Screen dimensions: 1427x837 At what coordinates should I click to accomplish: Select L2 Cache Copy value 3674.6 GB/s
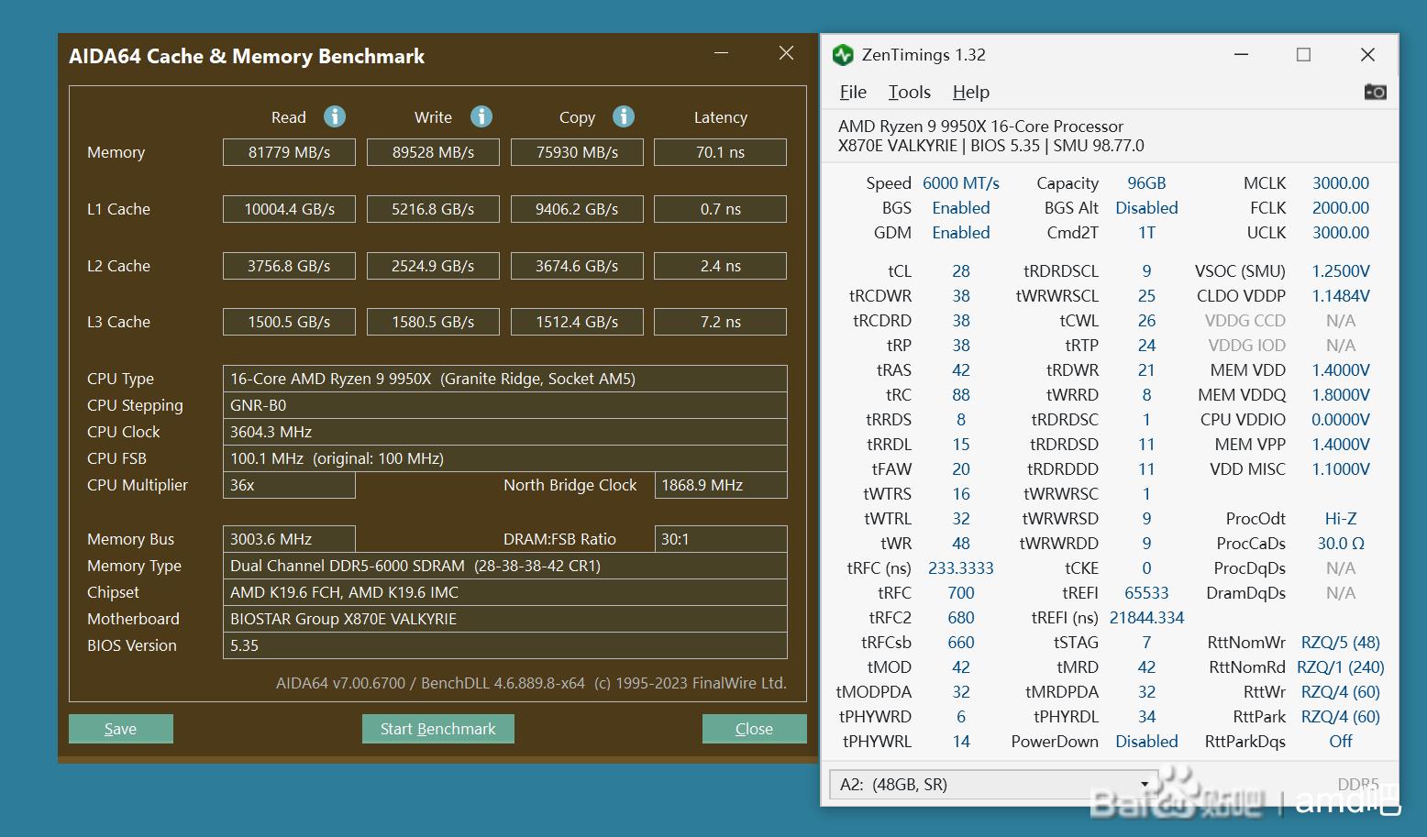pos(577,266)
